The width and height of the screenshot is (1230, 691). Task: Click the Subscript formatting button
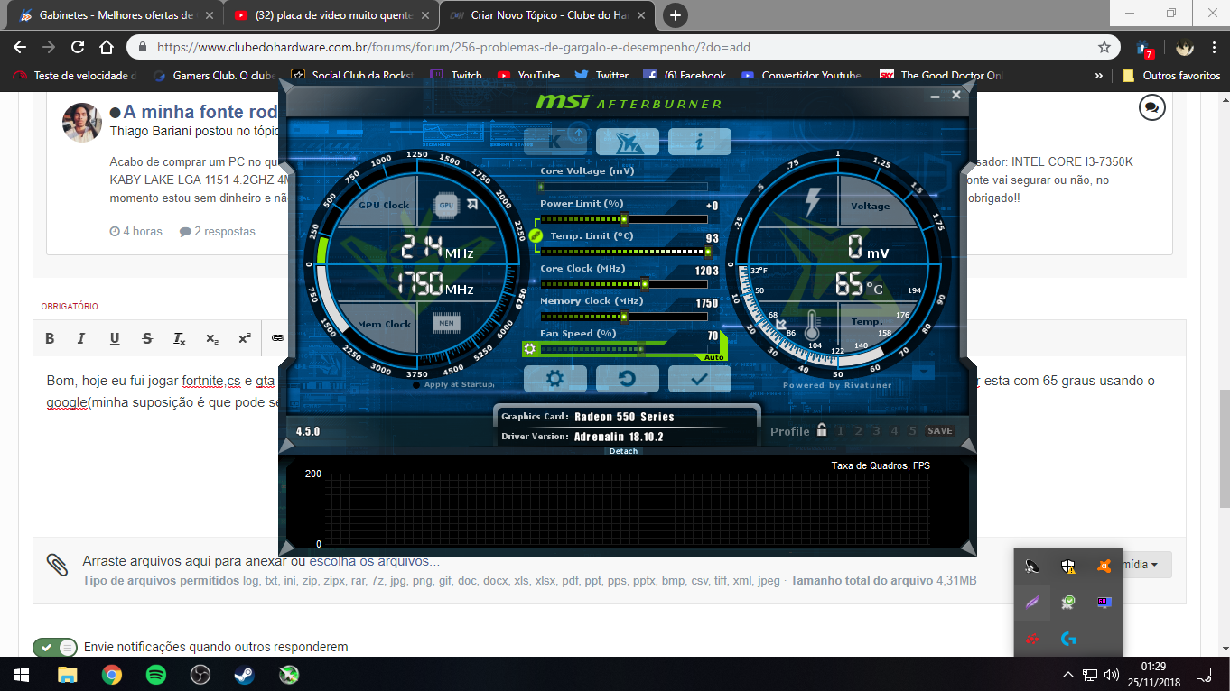pyautogui.click(x=211, y=338)
